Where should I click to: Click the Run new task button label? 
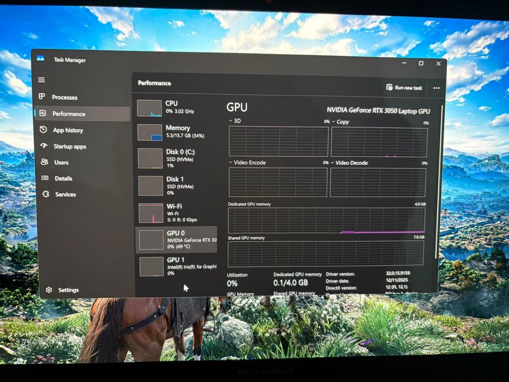tap(409, 88)
